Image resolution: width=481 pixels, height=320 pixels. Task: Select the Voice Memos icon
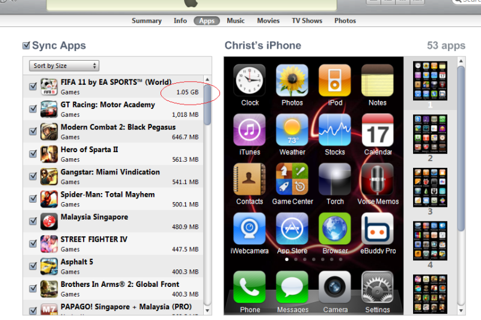pos(378,179)
